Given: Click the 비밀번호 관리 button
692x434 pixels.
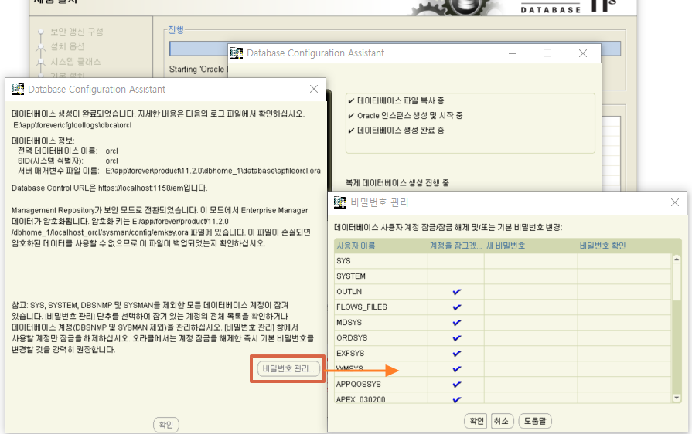Looking at the screenshot, I should [288, 368].
